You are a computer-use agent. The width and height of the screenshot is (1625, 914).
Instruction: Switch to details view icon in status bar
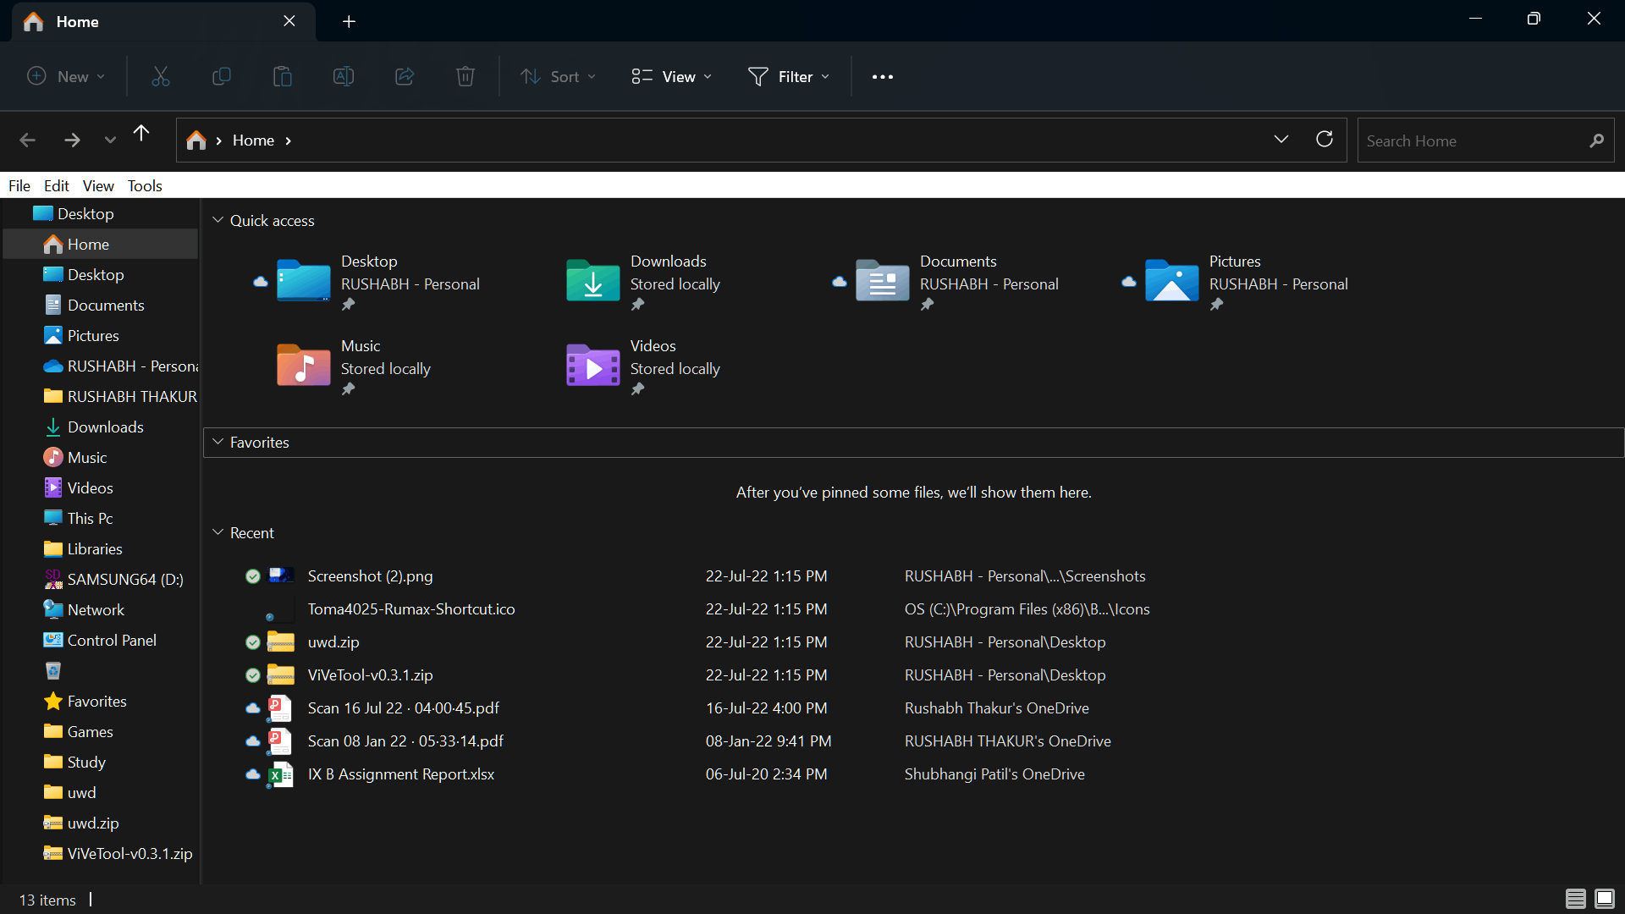click(x=1575, y=899)
